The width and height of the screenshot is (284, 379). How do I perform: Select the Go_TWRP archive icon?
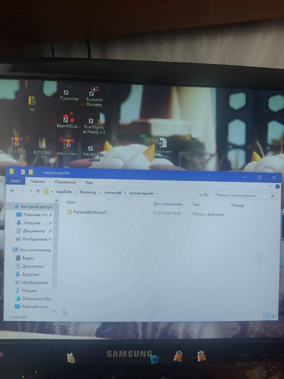pos(17,146)
